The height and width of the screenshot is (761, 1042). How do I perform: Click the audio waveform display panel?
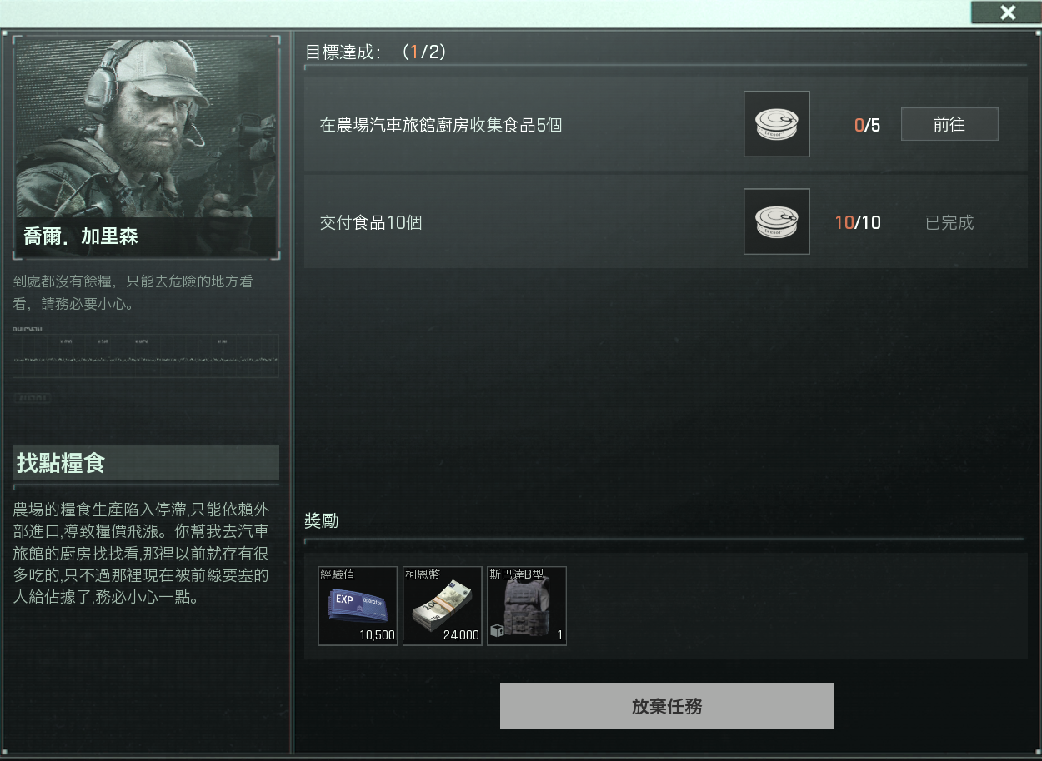146,356
